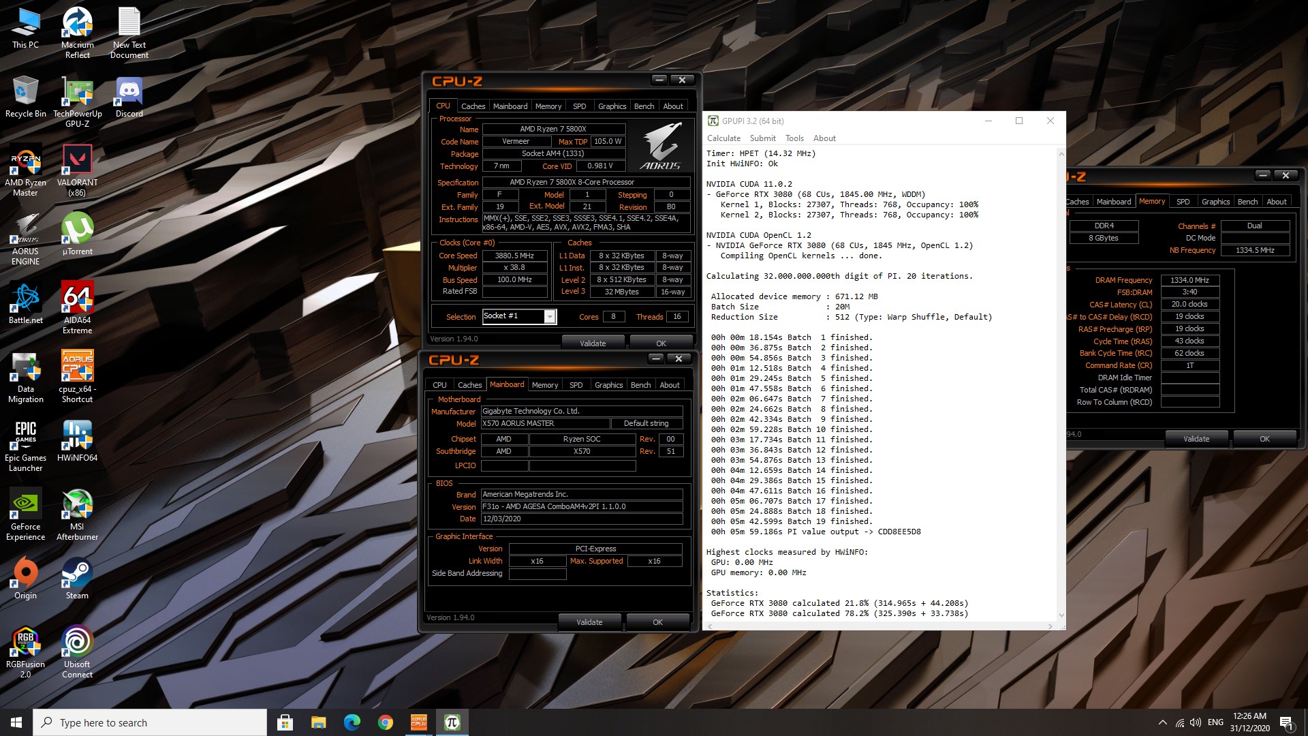Click OK in lower CPU-Z Mainboard window
Screen dimensions: 1308x736
click(x=657, y=622)
